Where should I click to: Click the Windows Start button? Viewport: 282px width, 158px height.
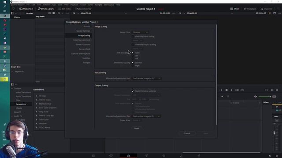coord(5,2)
